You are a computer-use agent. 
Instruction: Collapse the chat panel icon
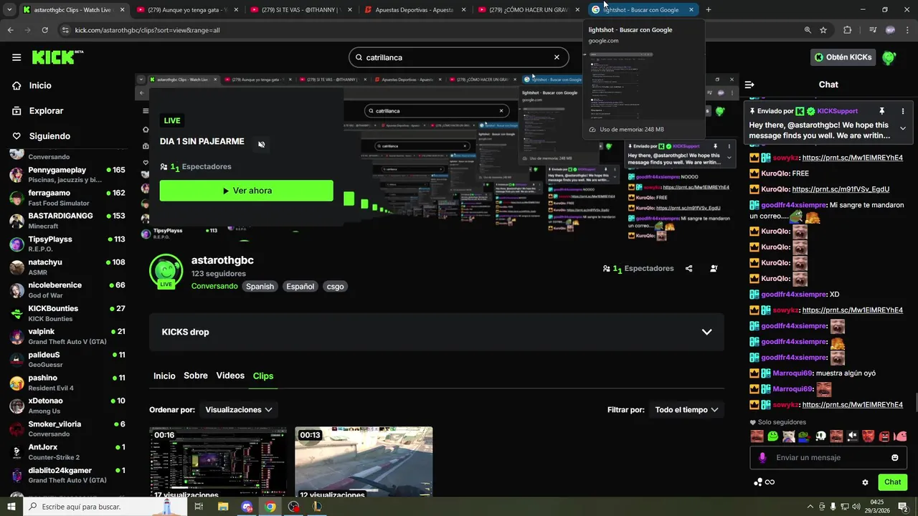point(749,85)
